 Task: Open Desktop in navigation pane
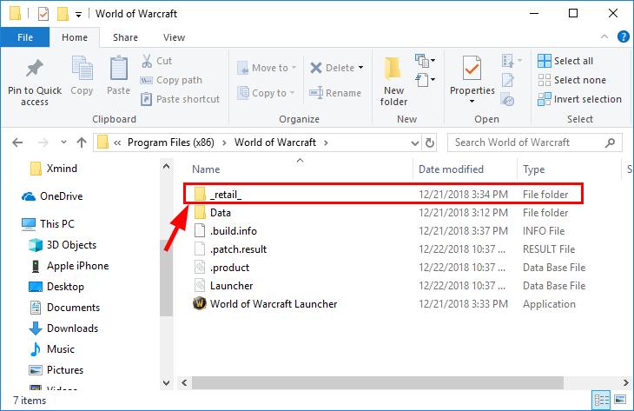point(56,287)
